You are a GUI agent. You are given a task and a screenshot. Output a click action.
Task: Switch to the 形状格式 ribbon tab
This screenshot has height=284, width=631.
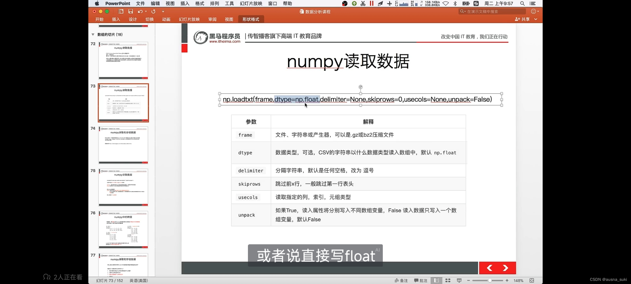point(251,19)
